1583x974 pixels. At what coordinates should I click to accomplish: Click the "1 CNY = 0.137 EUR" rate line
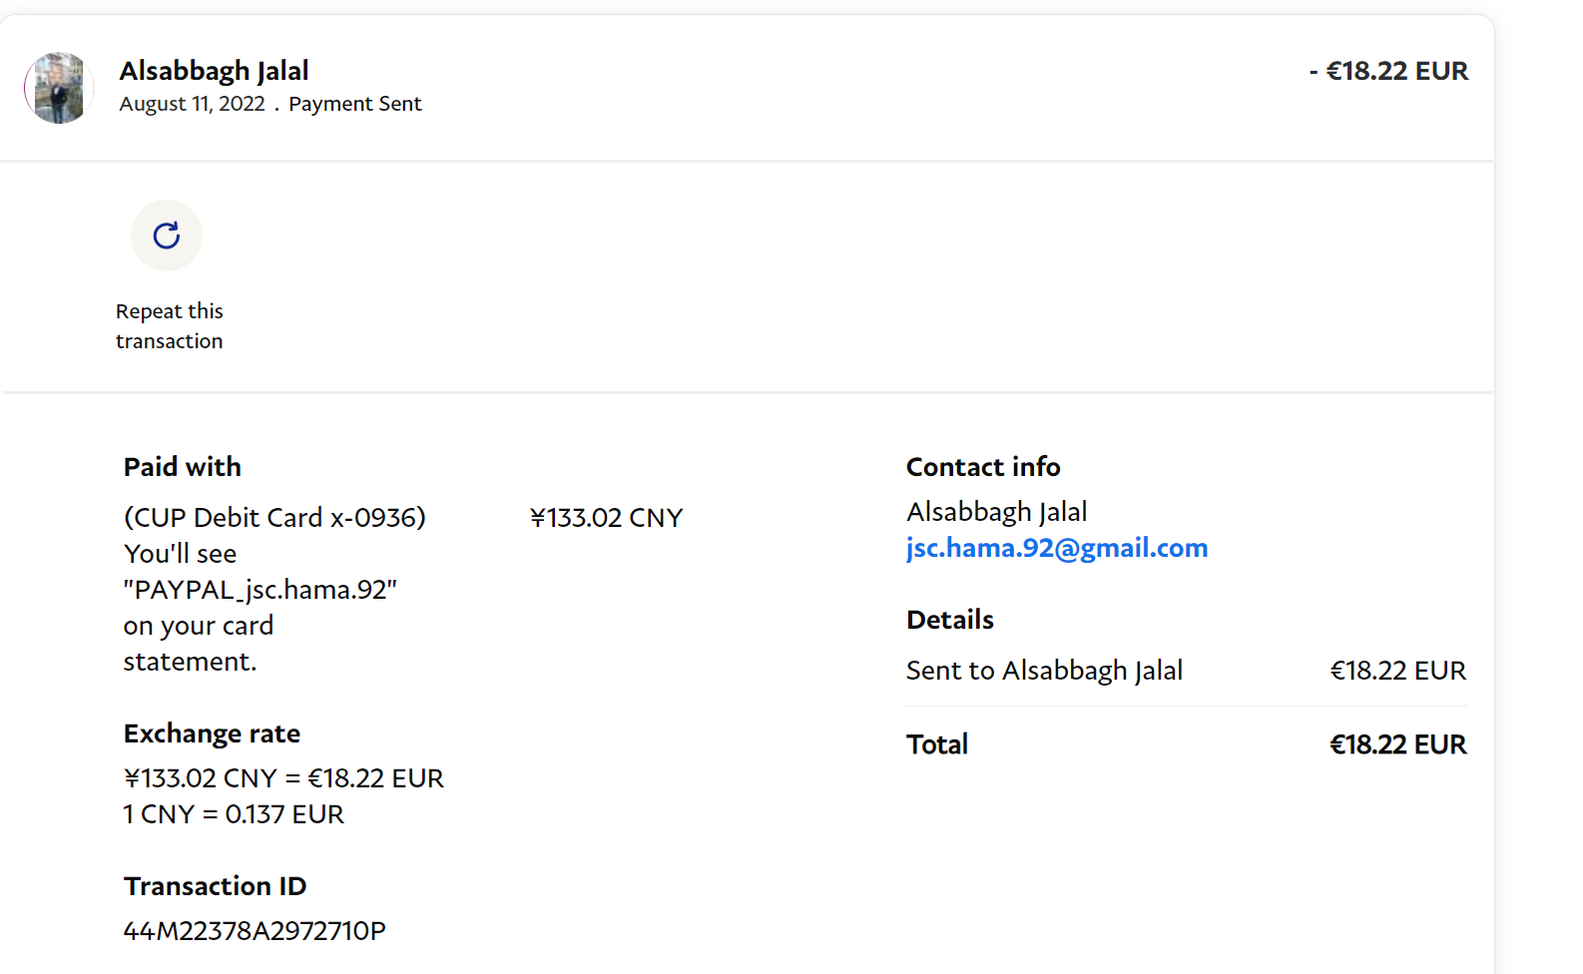(234, 814)
